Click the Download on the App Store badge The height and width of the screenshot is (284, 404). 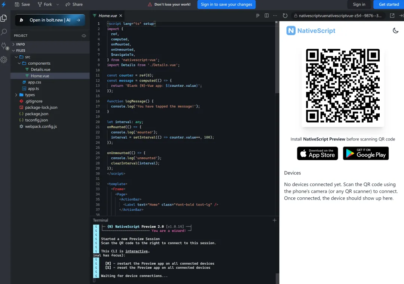point(318,154)
